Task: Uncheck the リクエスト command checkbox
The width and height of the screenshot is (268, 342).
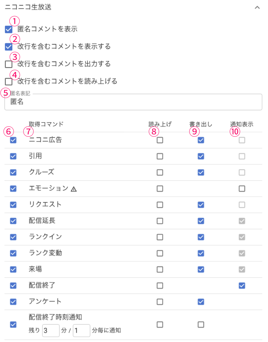Action: point(13,204)
